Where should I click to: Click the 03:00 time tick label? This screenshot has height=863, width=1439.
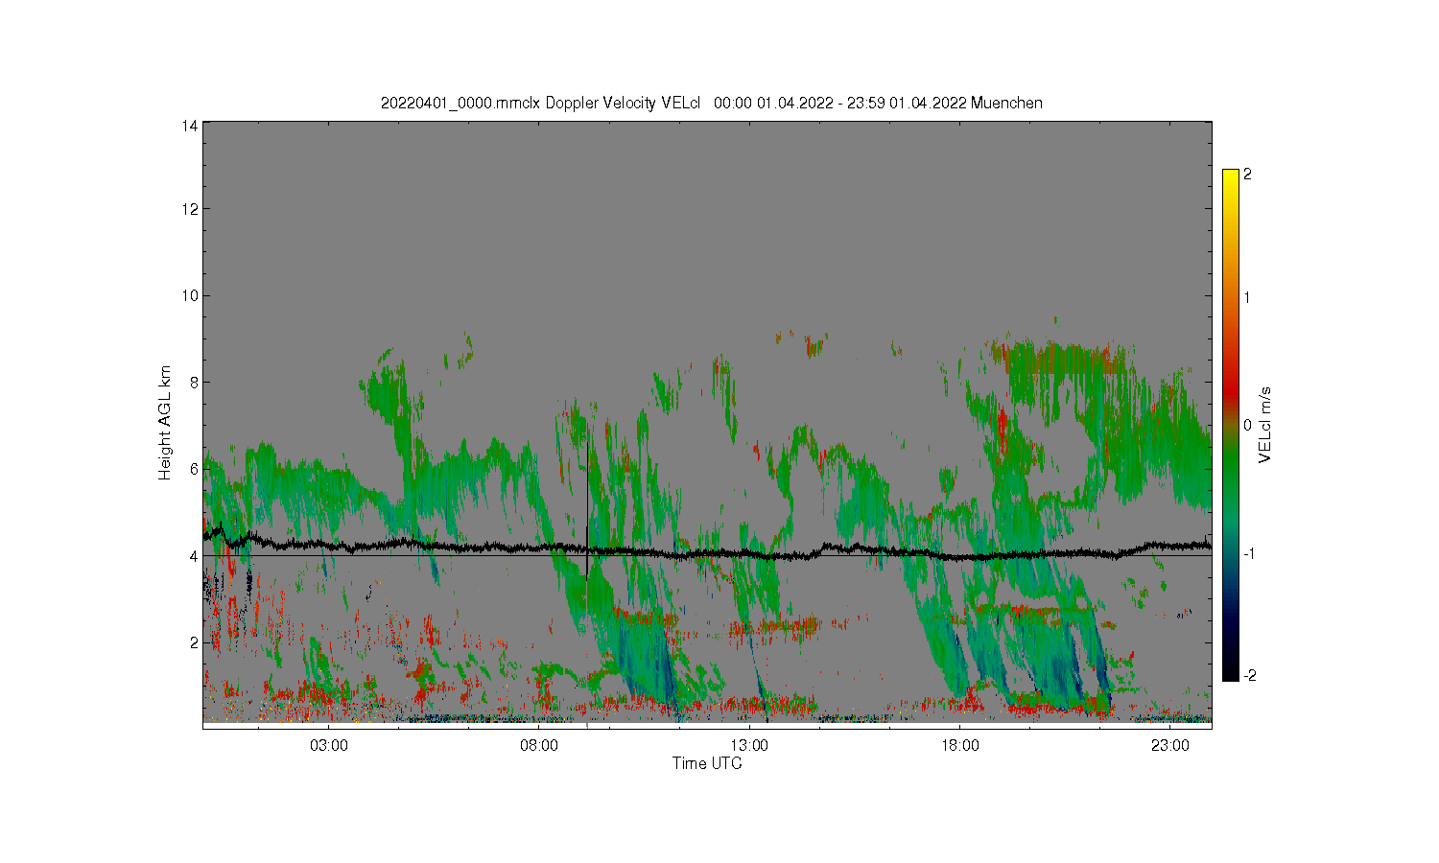329,745
